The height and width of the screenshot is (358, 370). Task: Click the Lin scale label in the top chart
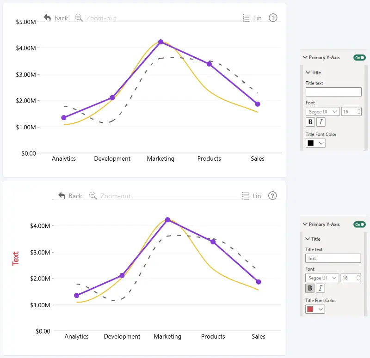[257, 18]
